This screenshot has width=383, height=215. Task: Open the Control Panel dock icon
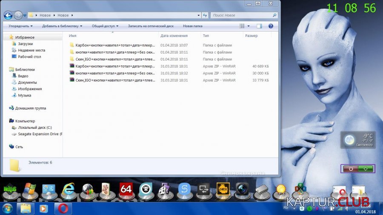click(49, 189)
